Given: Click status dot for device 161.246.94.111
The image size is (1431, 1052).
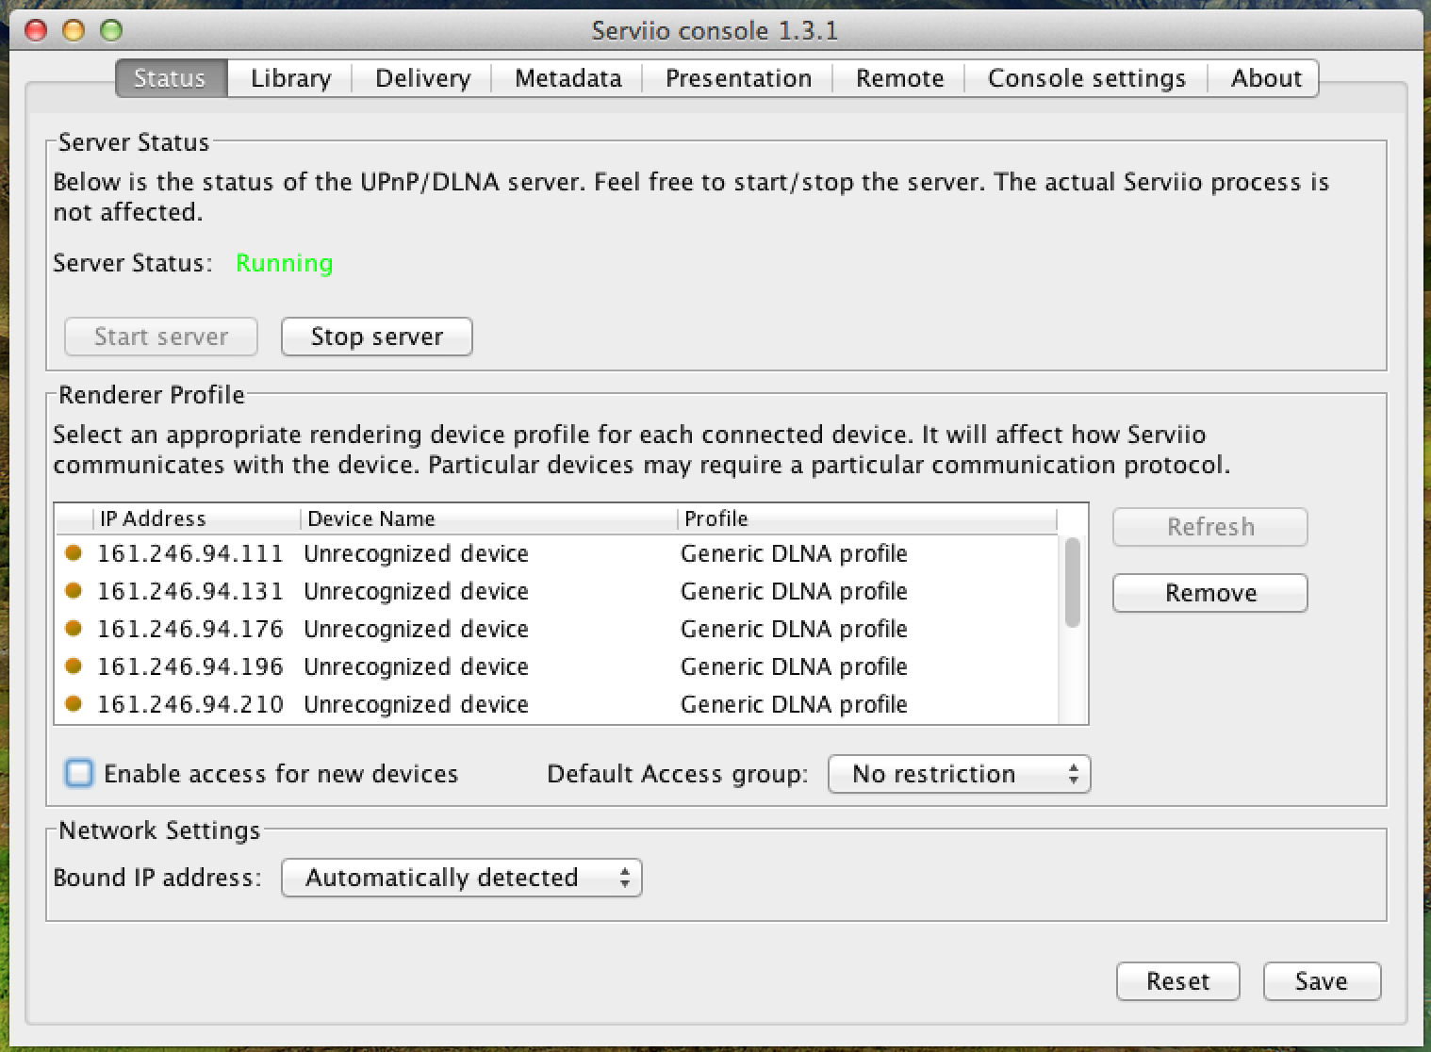Looking at the screenshot, I should (74, 553).
